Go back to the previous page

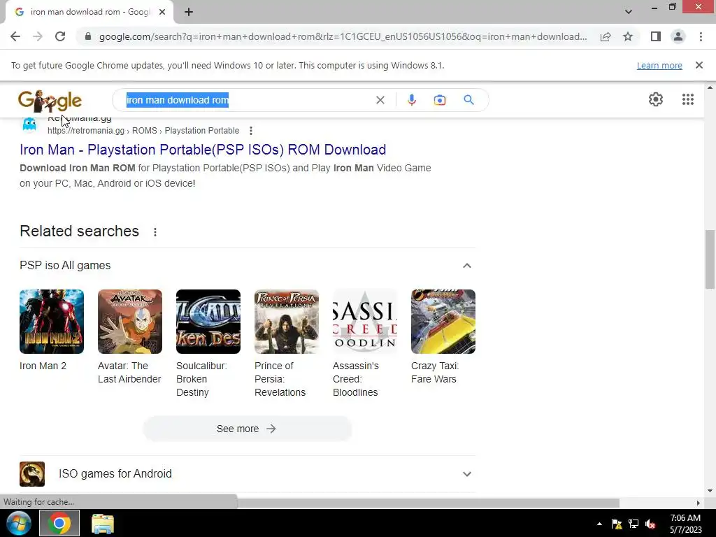click(x=15, y=36)
